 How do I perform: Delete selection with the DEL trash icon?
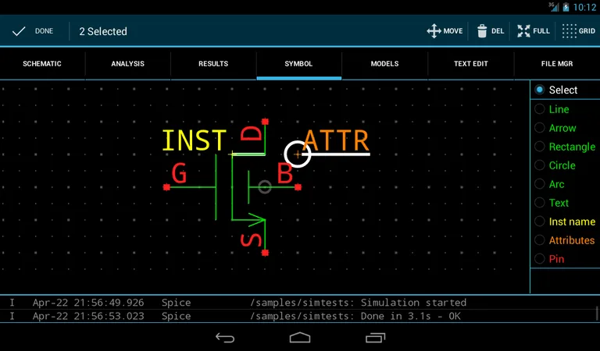coord(482,31)
